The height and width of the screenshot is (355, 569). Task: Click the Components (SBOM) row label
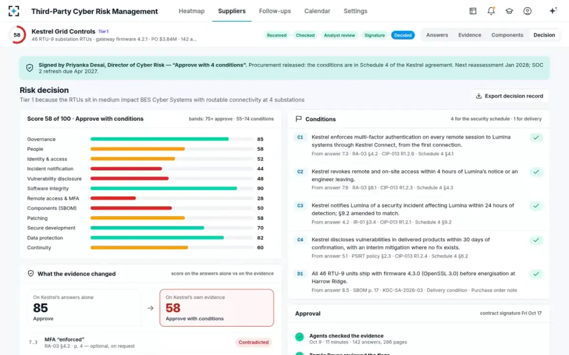tap(52, 208)
